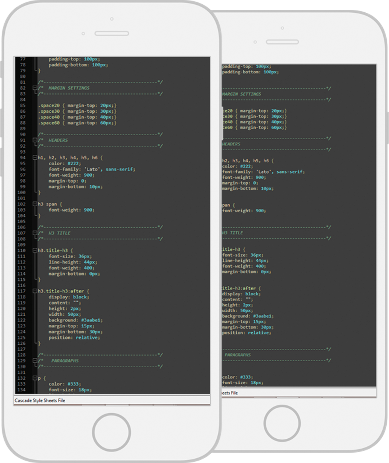This screenshot has width=389, height=463.
Task: Click 'MARGIN SETTINGS' comment on the left phone
Action: pyautogui.click(x=69, y=88)
